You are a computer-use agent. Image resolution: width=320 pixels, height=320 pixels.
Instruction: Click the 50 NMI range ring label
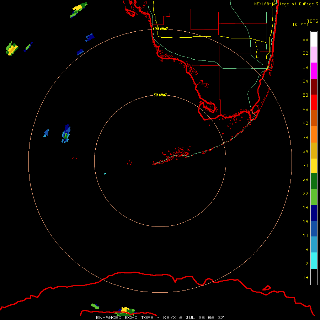160,95
